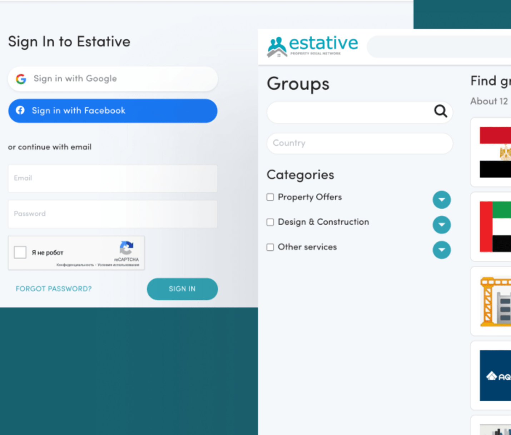511x435 pixels.
Task: Click the Other services label
Action: pos(307,247)
